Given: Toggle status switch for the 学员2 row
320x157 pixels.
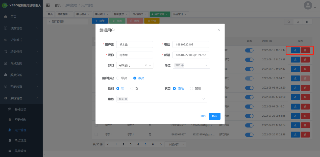Looking at the screenshot, I should tap(249, 125).
